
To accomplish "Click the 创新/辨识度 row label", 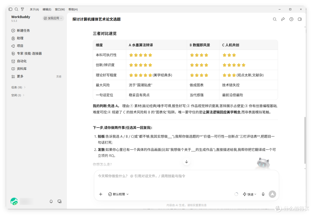I will point(105,65).
